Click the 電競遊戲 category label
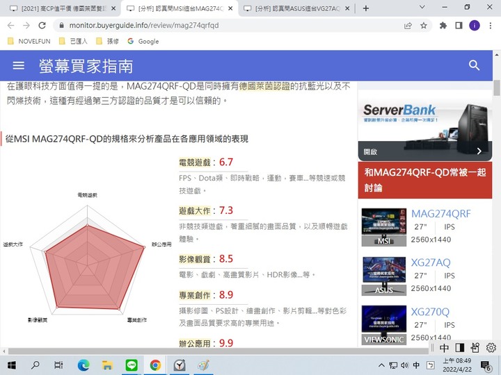 [x=195, y=162]
